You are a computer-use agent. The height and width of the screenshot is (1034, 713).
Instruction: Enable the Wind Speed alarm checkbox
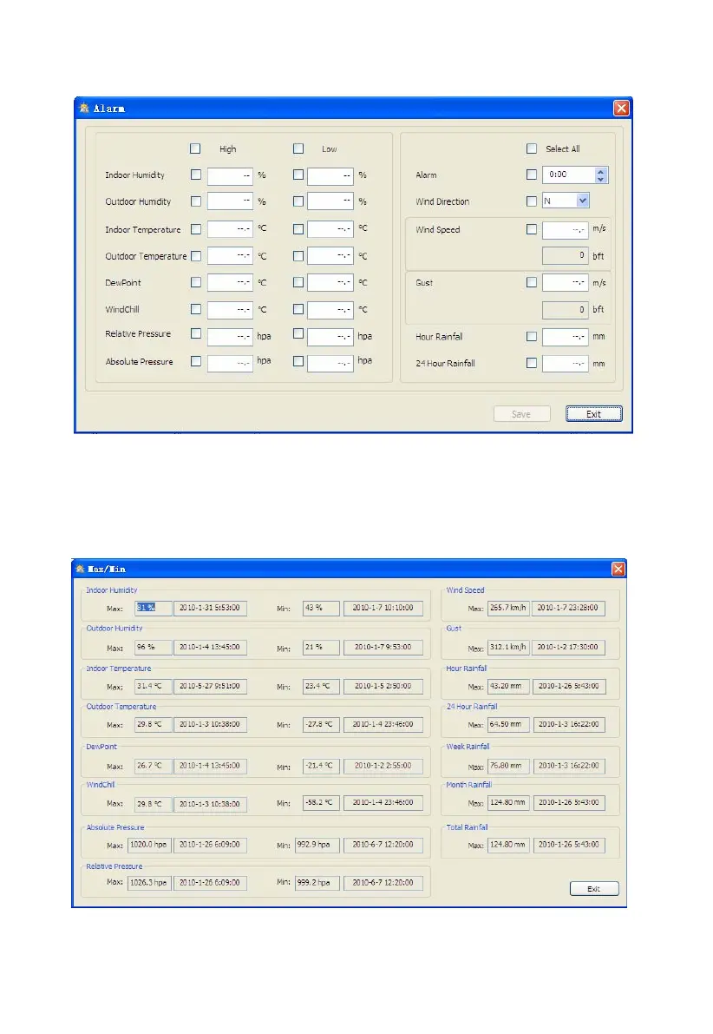click(x=531, y=229)
